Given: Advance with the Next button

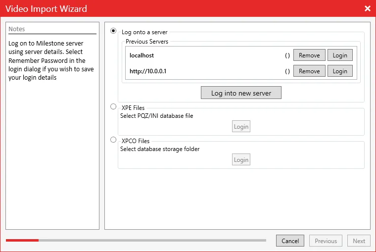Looking at the screenshot, I should [x=359, y=241].
